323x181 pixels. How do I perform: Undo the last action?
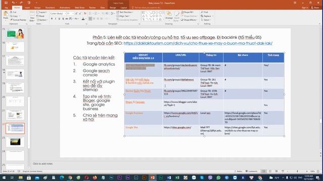13,3
